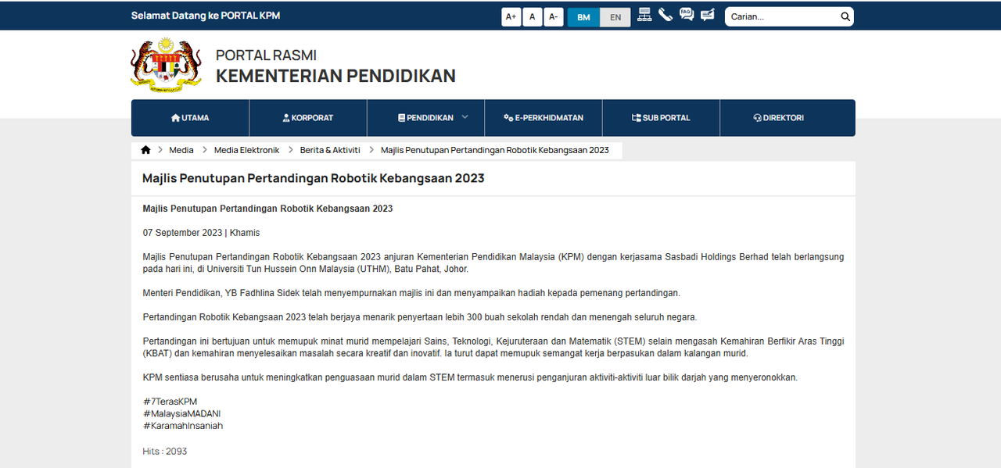This screenshot has width=1001, height=468.
Task: Open the E-PERKHIDMATAN menu item
Action: tap(544, 118)
